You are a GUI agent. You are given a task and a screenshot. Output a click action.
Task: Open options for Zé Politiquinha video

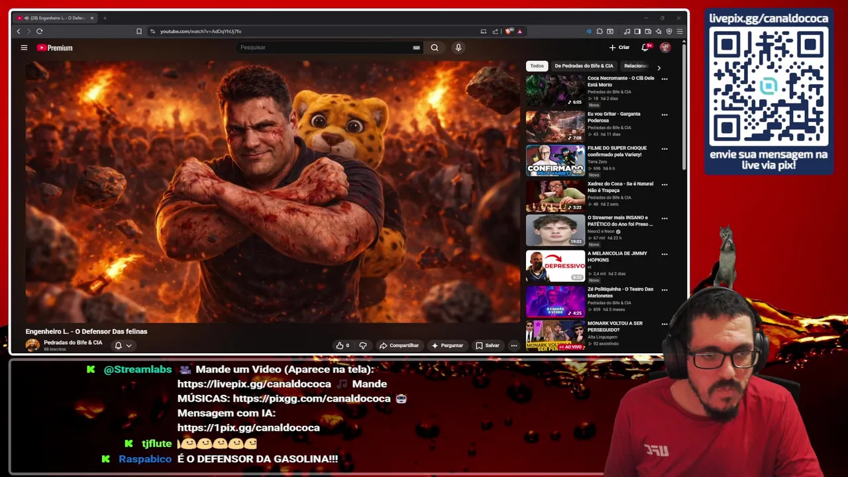(x=664, y=290)
